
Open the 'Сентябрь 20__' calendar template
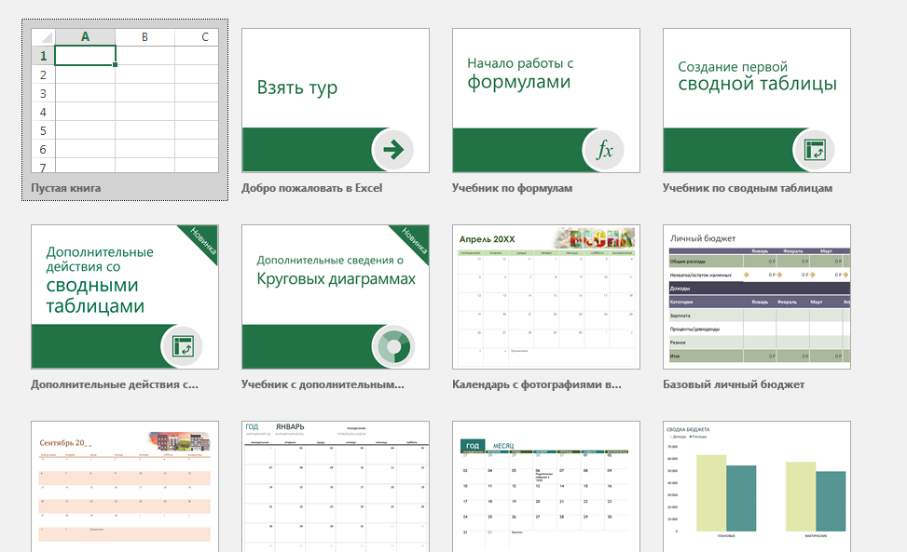pos(125,486)
